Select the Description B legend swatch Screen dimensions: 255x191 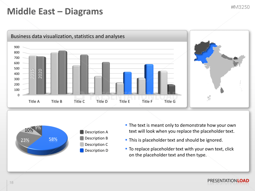coord(82,138)
